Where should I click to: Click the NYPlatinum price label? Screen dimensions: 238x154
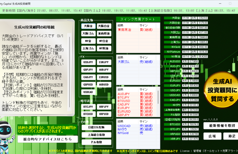172,52
